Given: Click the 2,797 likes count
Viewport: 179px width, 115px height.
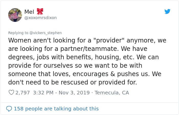Looking at the screenshot, I should (x=23, y=93).
